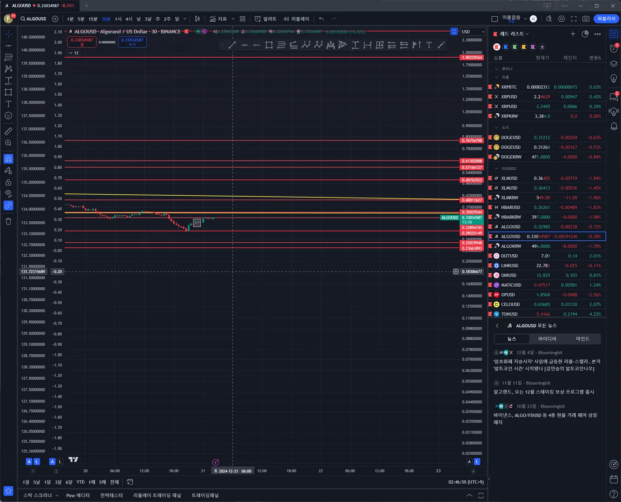The height and width of the screenshot is (502, 621).
Task: Open chart settings gear icon
Action: 562,19
